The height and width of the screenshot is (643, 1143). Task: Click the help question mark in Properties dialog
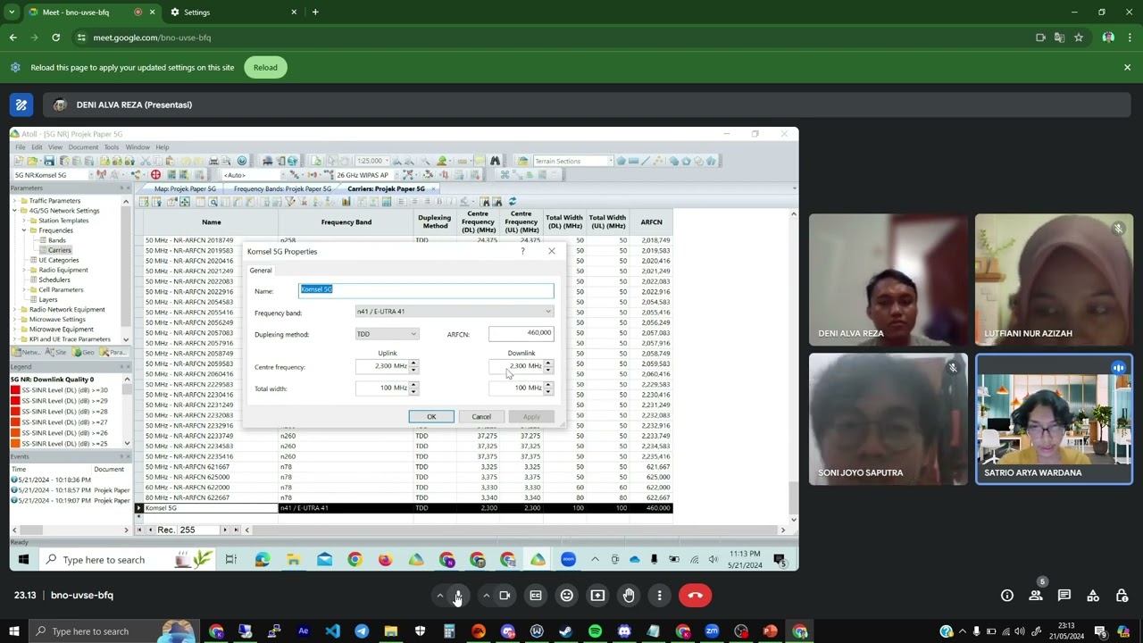point(522,251)
